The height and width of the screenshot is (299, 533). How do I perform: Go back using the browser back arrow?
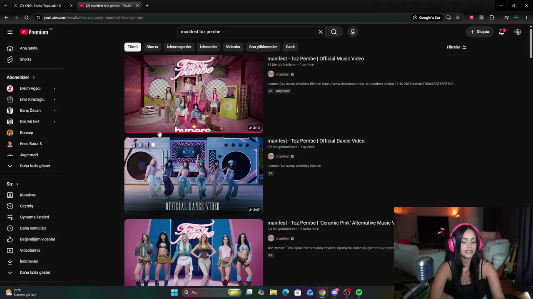6,17
